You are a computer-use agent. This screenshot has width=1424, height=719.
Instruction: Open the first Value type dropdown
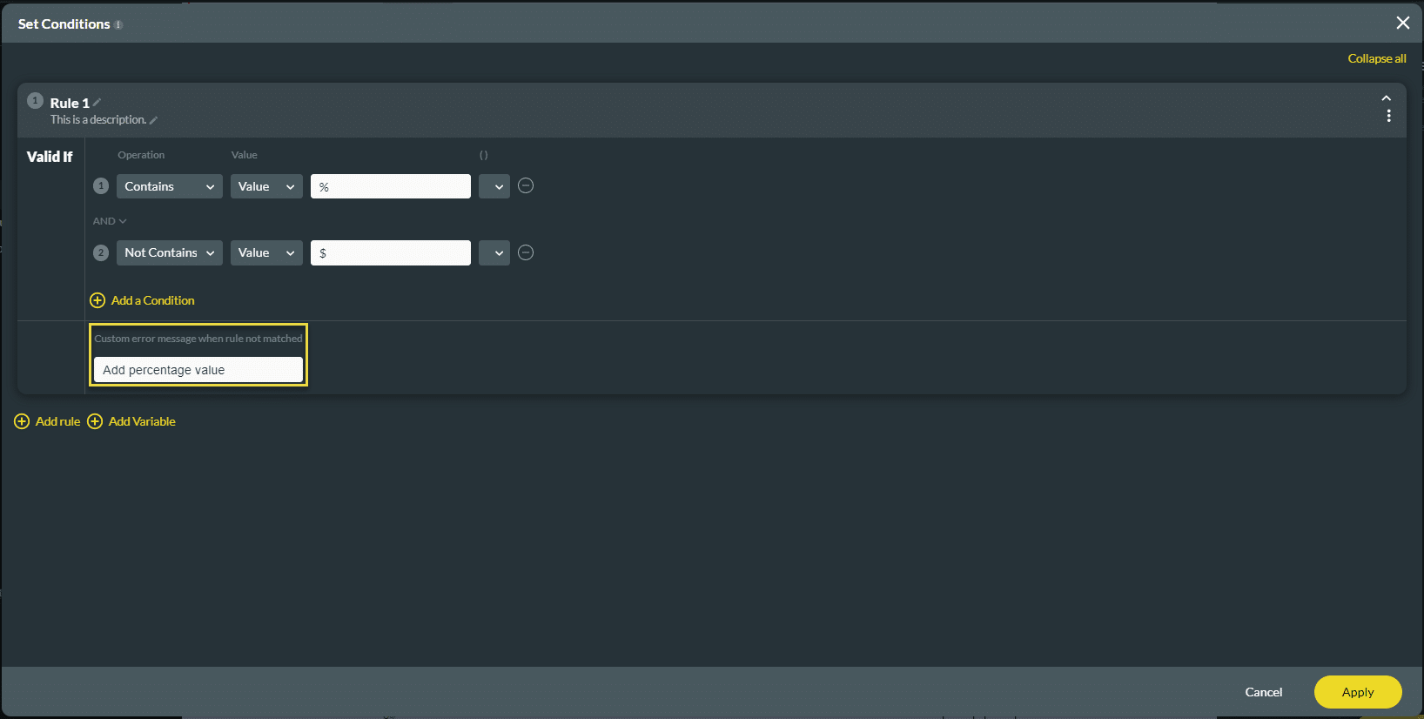click(x=266, y=185)
